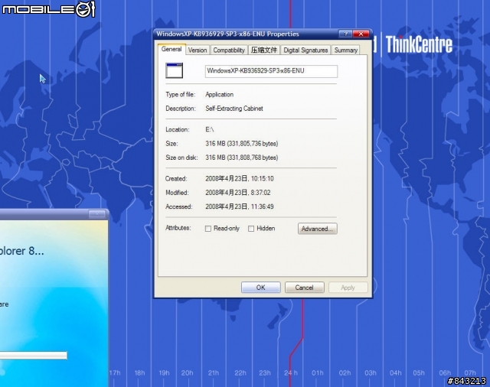Open the Compatibility tab
The width and height of the screenshot is (490, 387).
[x=229, y=50]
